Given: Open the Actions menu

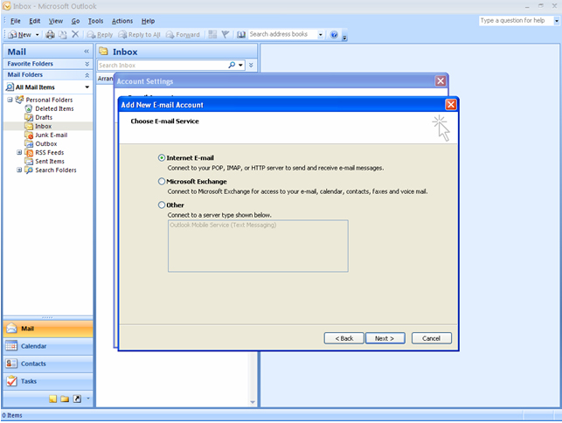Looking at the screenshot, I should (122, 21).
